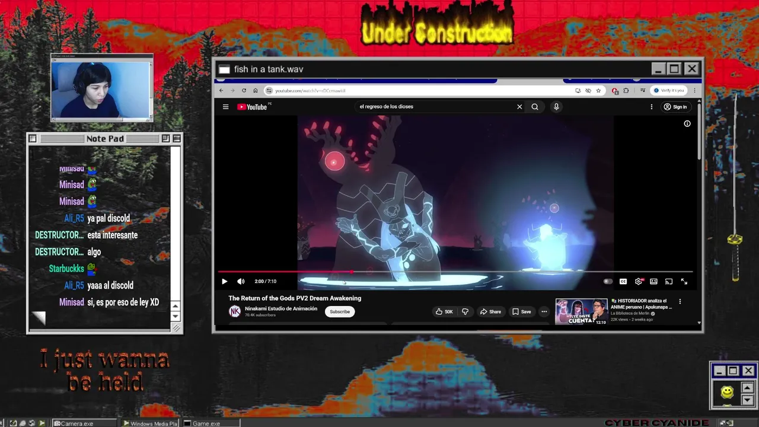Click up arrow in smiley widget
Viewport: 759px width, 427px height.
coord(747,387)
